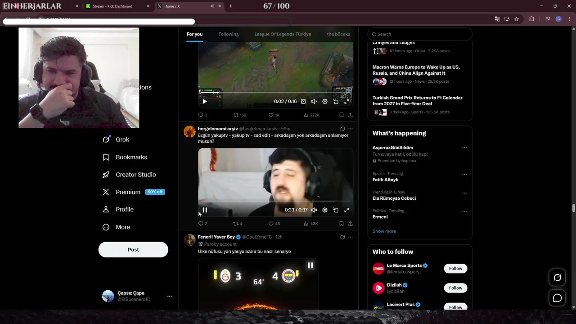Open Grok from the sidebar

click(116, 139)
